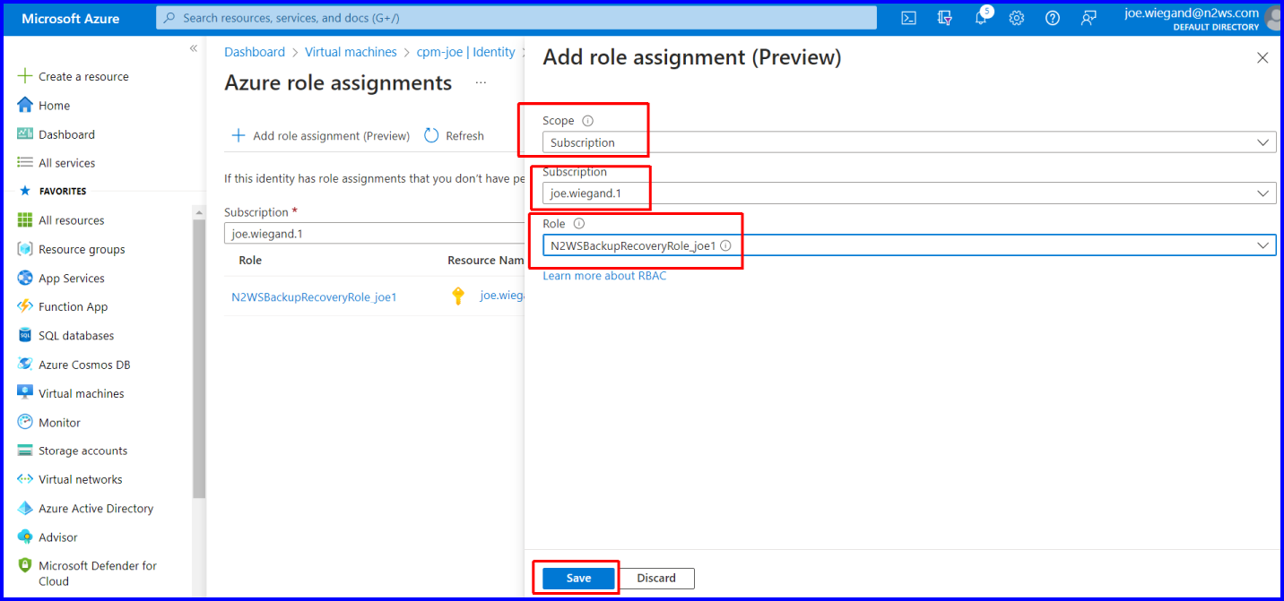Click the Monitor gauge icon
Screen dimensions: 1284x601
coord(25,422)
